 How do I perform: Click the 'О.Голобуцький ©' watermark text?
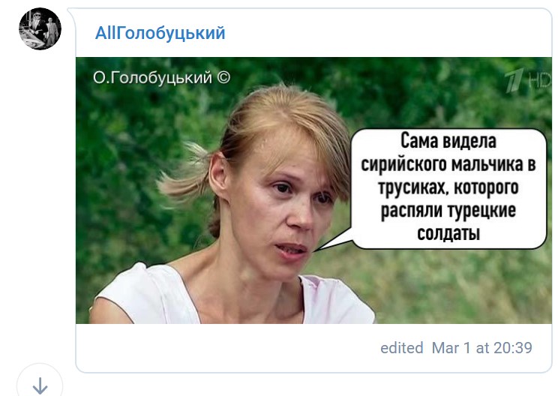pyautogui.click(x=161, y=77)
